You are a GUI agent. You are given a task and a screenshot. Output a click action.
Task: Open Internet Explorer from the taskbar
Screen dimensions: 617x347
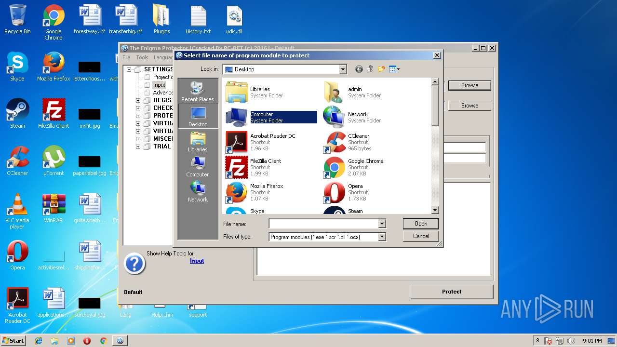click(39, 341)
